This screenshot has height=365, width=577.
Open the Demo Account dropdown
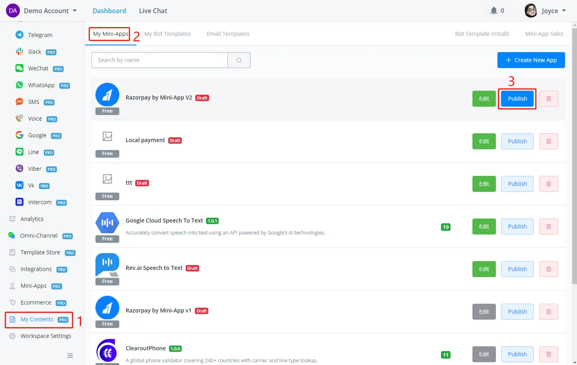click(x=42, y=11)
